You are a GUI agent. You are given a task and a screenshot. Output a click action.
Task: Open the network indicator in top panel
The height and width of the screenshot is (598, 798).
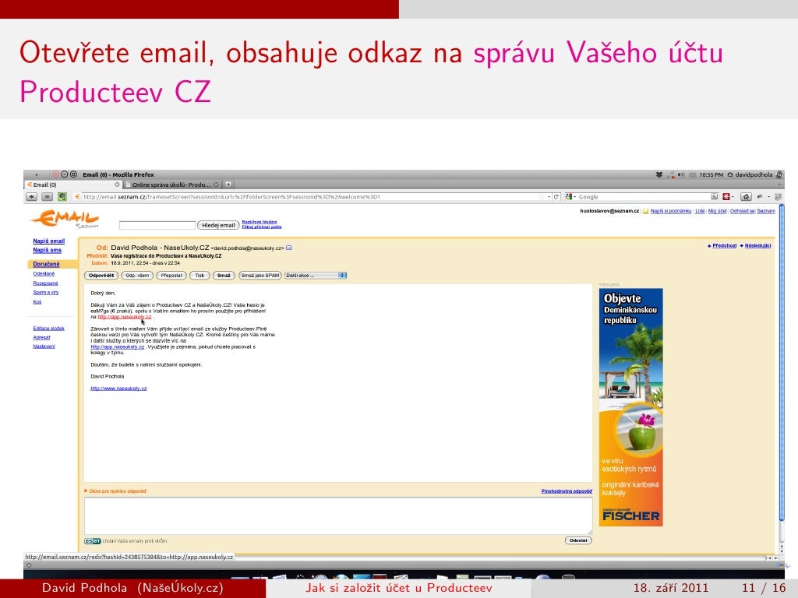click(670, 175)
